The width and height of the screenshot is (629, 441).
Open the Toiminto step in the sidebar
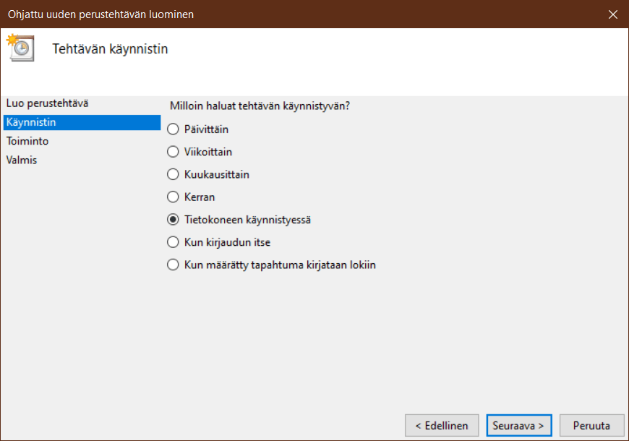point(27,141)
